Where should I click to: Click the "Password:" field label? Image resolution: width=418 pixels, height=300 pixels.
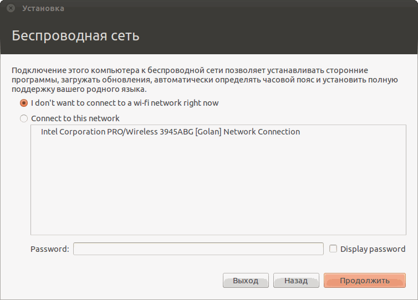click(50, 249)
